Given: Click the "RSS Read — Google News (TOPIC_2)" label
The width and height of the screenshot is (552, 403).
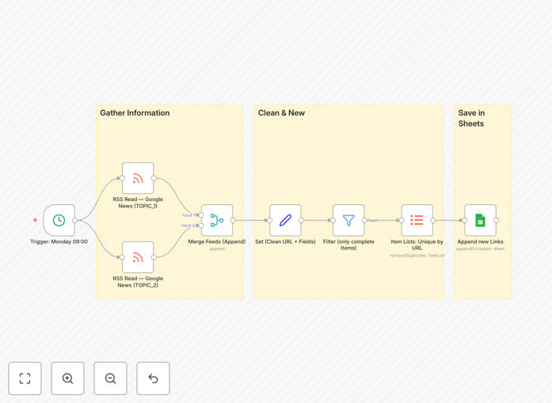Looking at the screenshot, I should point(138,282).
